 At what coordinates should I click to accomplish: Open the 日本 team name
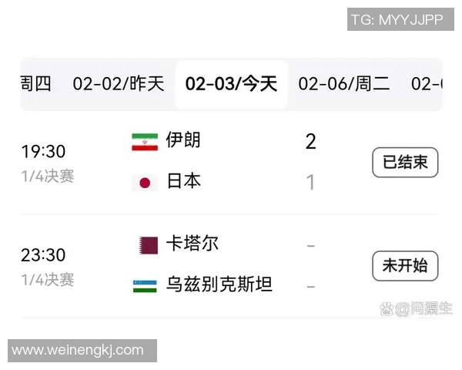(183, 181)
